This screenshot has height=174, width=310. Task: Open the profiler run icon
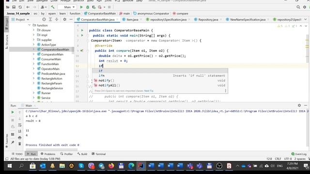pyautogui.click(x=100, y=7)
